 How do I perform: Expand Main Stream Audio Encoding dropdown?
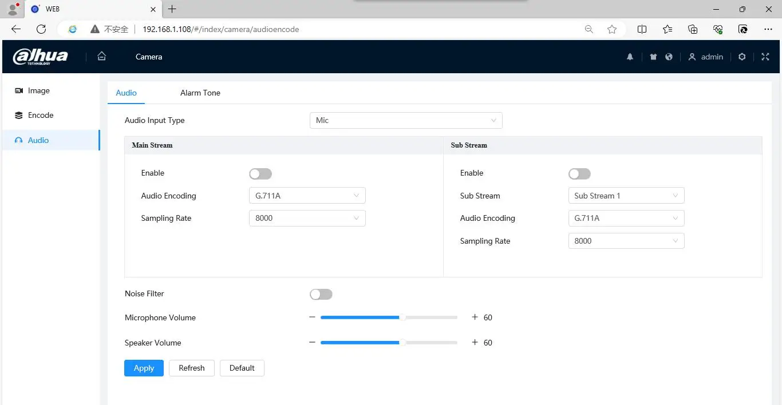coord(307,196)
